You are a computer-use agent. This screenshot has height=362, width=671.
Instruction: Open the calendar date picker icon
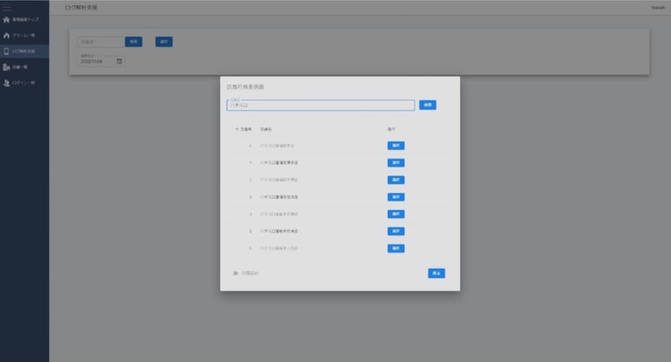tap(119, 61)
